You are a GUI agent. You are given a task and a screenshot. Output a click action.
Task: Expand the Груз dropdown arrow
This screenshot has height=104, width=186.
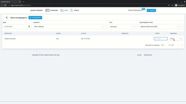pyautogui.click(x=136, y=27)
